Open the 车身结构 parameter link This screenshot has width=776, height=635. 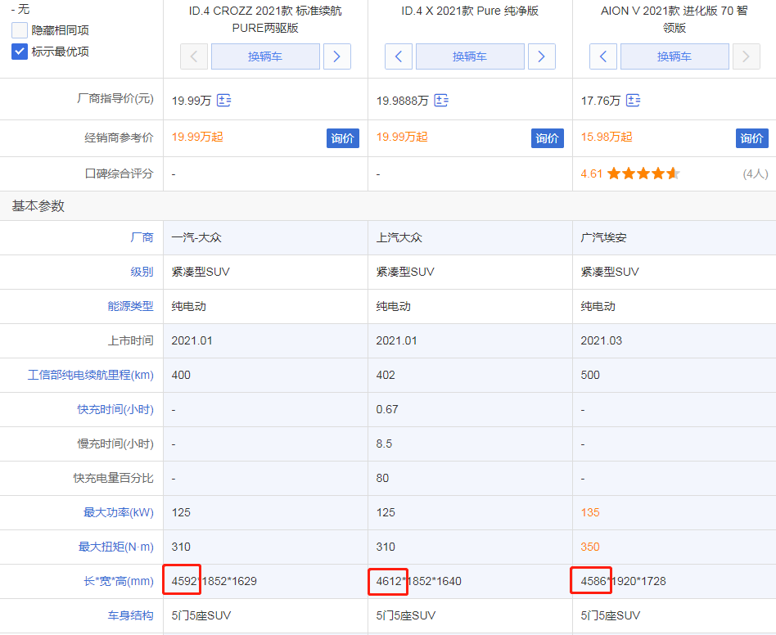tap(131, 615)
